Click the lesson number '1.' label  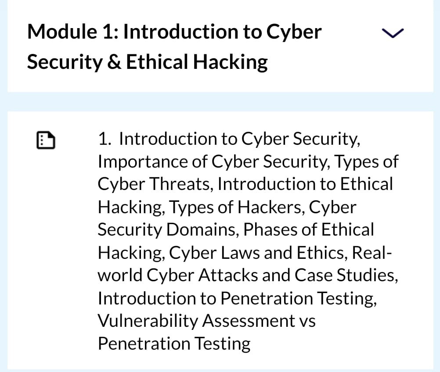pyautogui.click(x=104, y=139)
